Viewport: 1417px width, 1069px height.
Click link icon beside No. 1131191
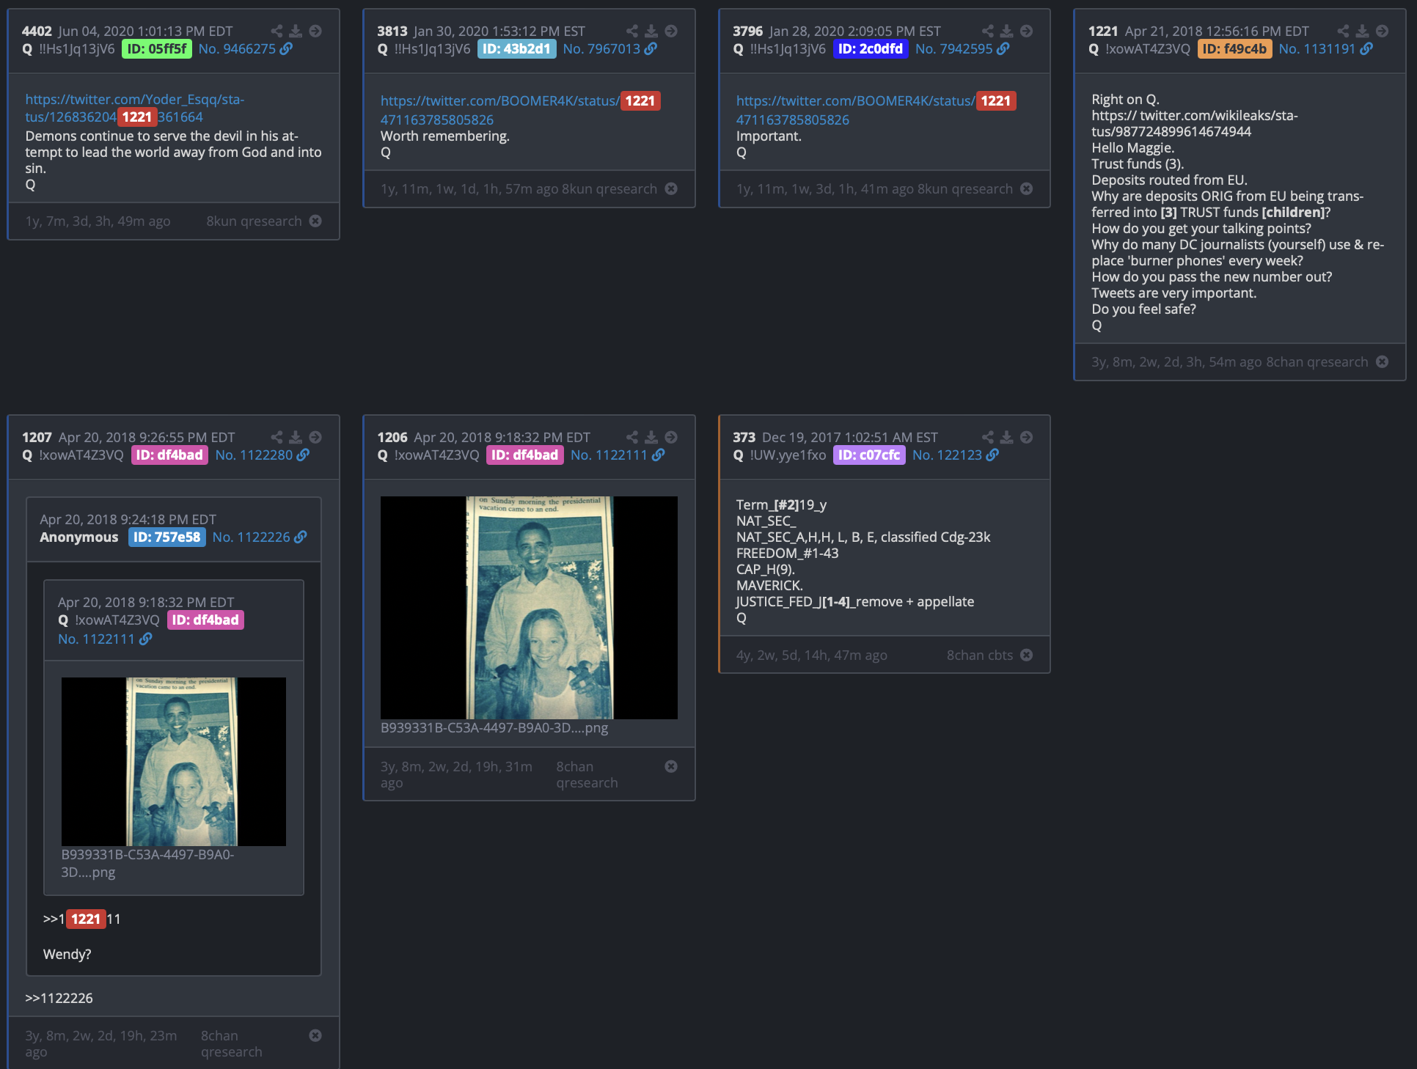pyautogui.click(x=1366, y=48)
